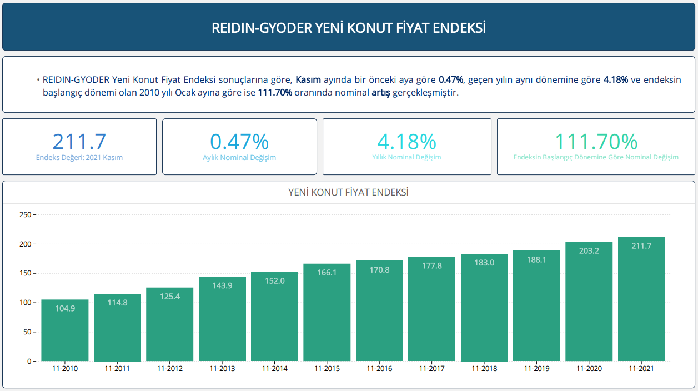Image resolution: width=698 pixels, height=391 pixels.
Task: Click the 11-2014 x-axis label
Action: [275, 369]
